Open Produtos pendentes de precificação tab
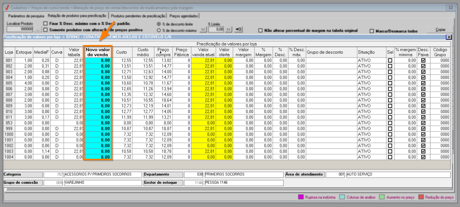The image size is (460, 207). click(138, 16)
